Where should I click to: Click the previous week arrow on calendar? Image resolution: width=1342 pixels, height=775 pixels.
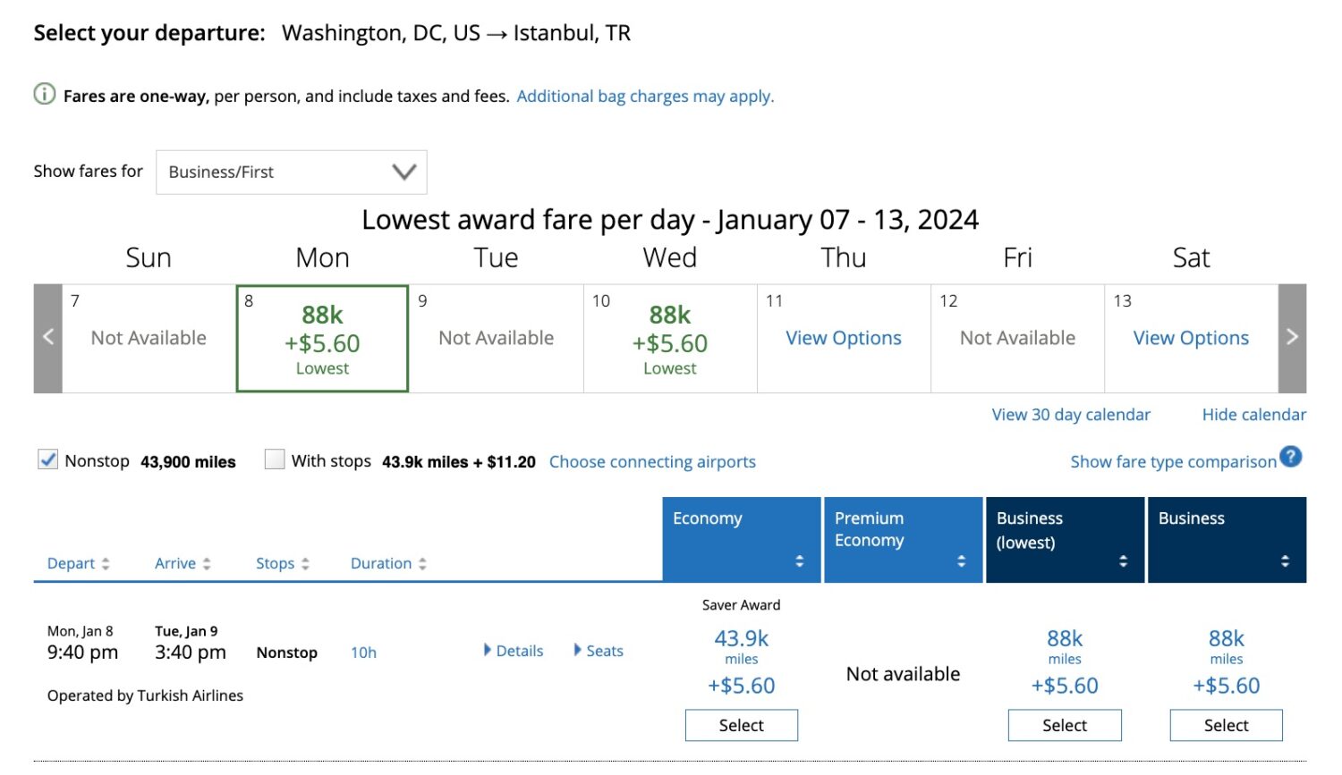point(48,338)
